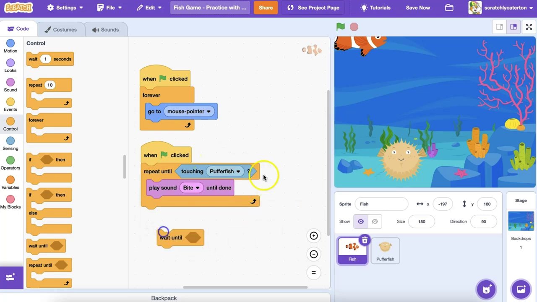Switch to the Costumes tab
Screen dimensions: 537x302
[61, 30]
